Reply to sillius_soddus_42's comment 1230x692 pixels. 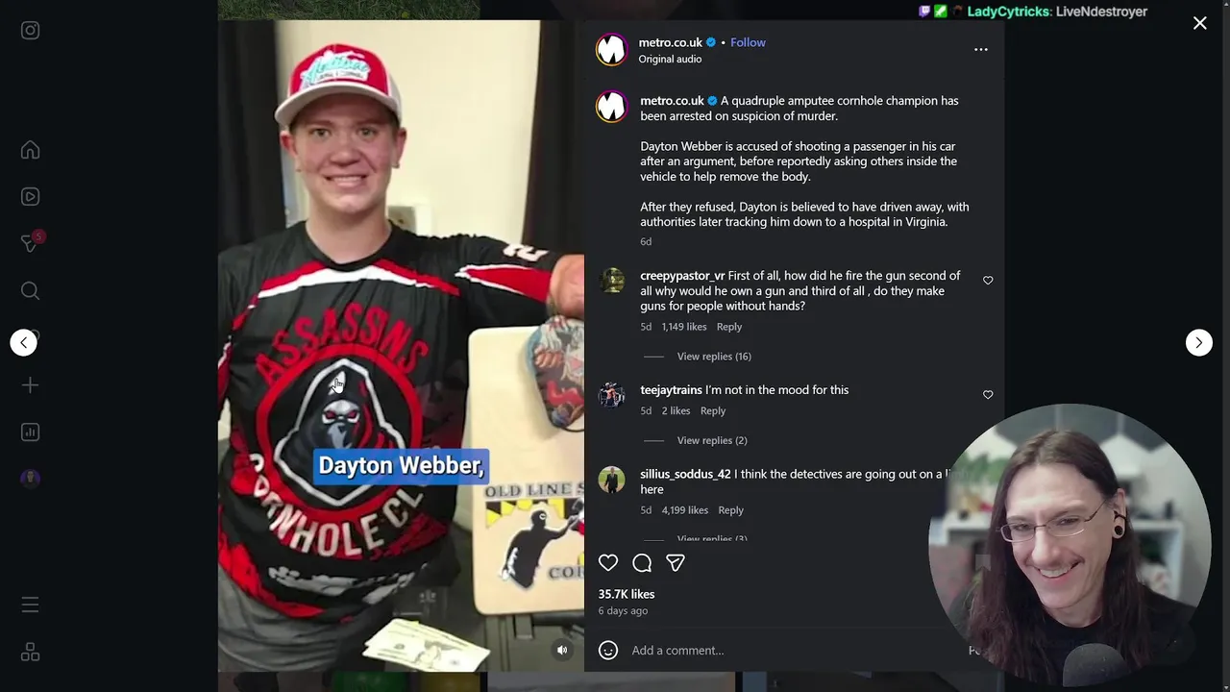coord(730,510)
